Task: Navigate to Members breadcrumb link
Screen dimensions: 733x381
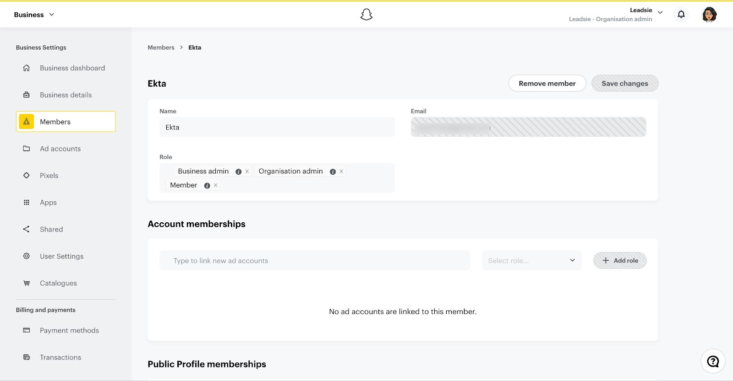Action: coord(161,48)
